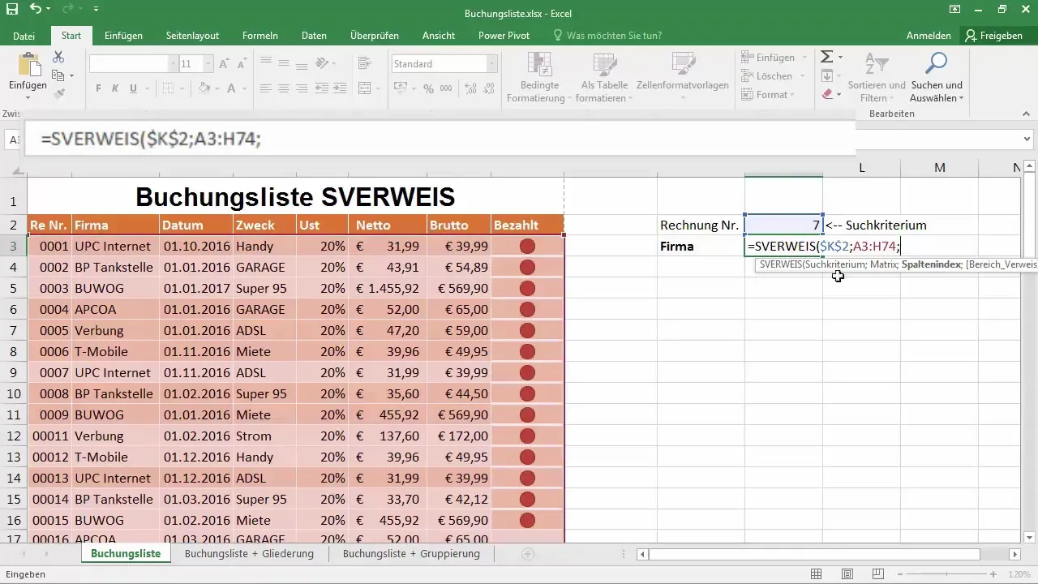Click the Cut scissors icon
Image resolution: width=1038 pixels, height=584 pixels.
(58, 57)
